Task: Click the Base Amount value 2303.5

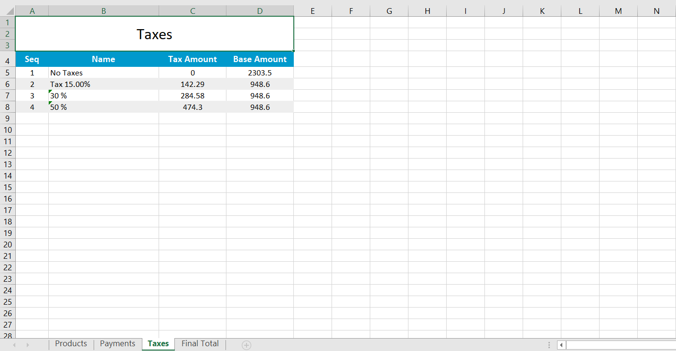Action: click(x=259, y=73)
